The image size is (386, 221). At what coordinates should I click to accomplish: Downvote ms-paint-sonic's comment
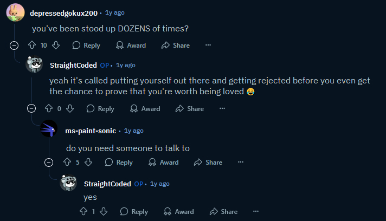(x=88, y=162)
